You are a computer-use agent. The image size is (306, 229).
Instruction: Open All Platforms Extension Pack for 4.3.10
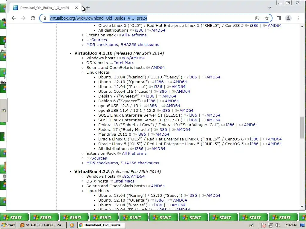[134, 154]
